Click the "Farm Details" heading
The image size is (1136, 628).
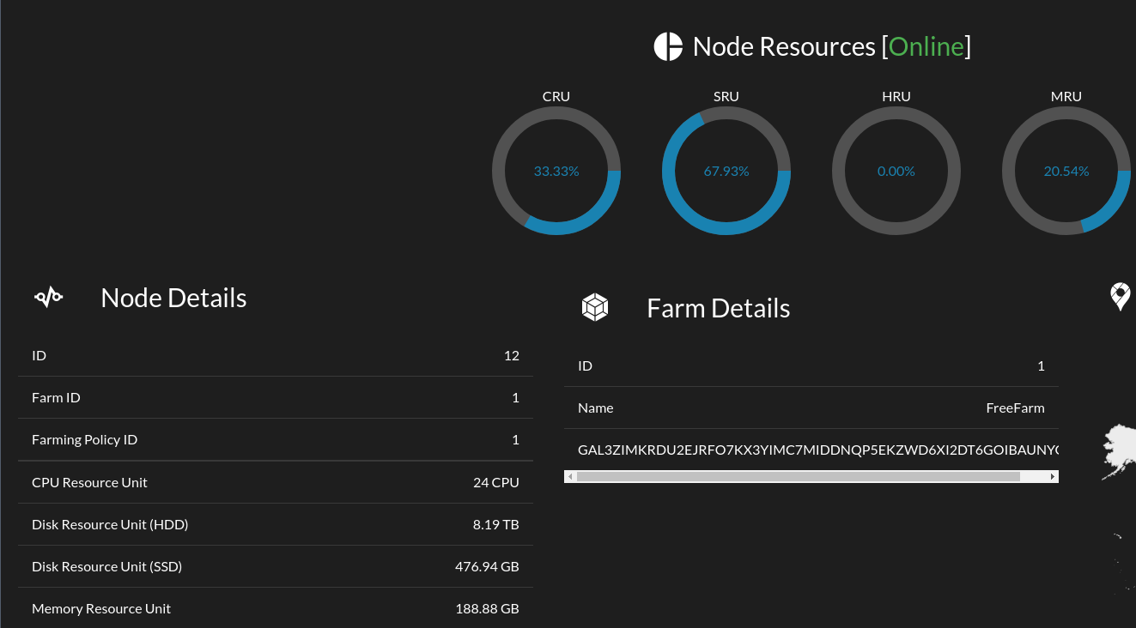(719, 308)
